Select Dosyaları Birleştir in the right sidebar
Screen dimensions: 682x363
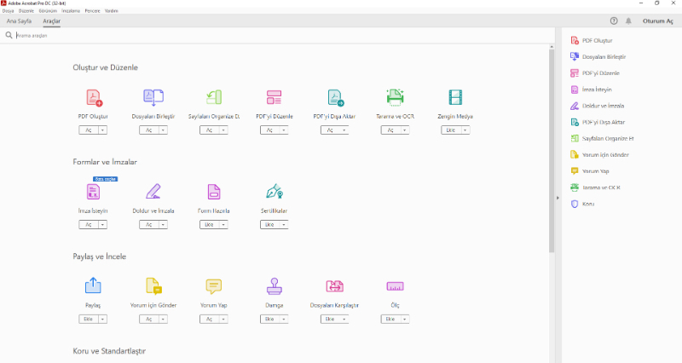(x=598, y=57)
